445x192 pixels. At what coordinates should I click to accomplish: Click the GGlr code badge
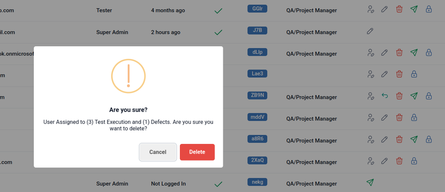257,9
